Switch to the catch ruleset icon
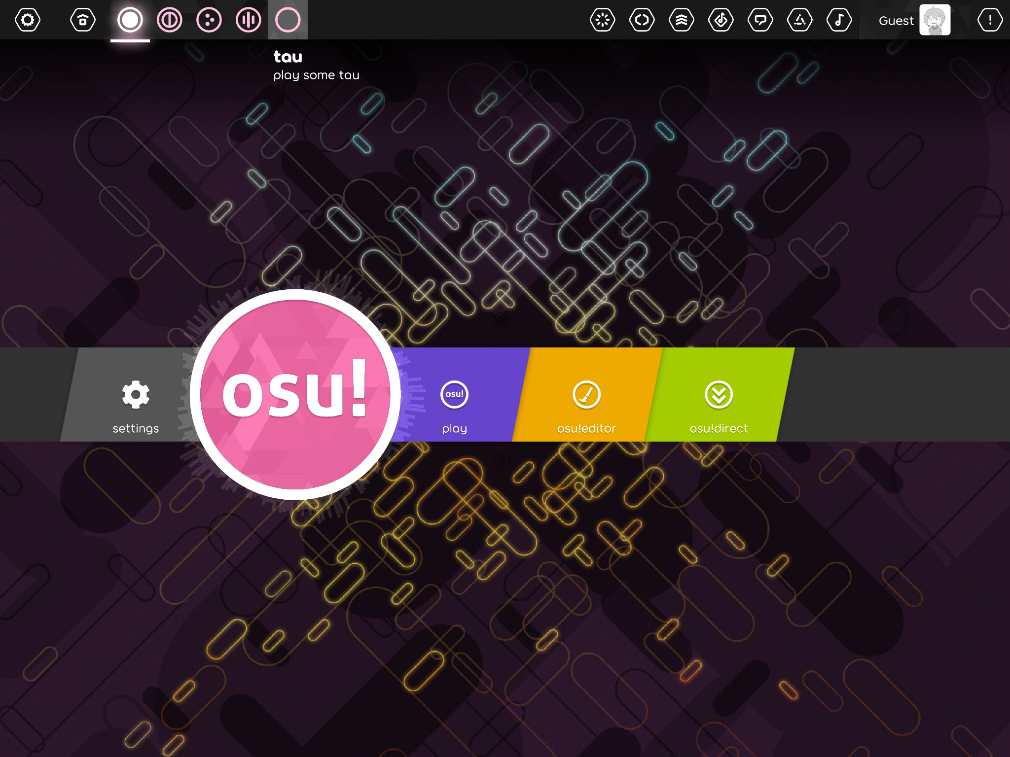 point(209,20)
